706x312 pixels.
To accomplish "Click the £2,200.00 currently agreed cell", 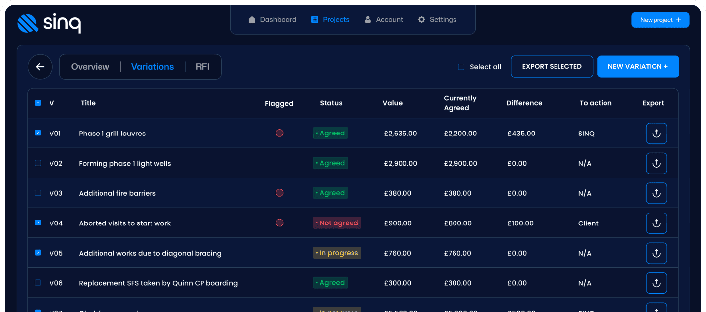I will (460, 134).
